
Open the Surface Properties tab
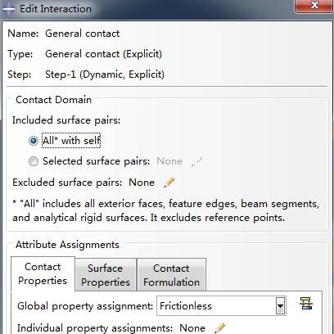click(106, 275)
